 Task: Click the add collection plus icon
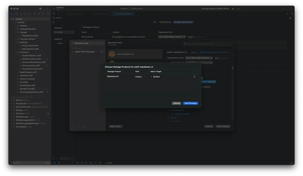pos(73,127)
